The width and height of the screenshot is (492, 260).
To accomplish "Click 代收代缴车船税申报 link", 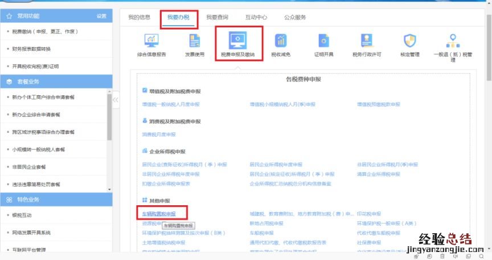I will [379, 233].
